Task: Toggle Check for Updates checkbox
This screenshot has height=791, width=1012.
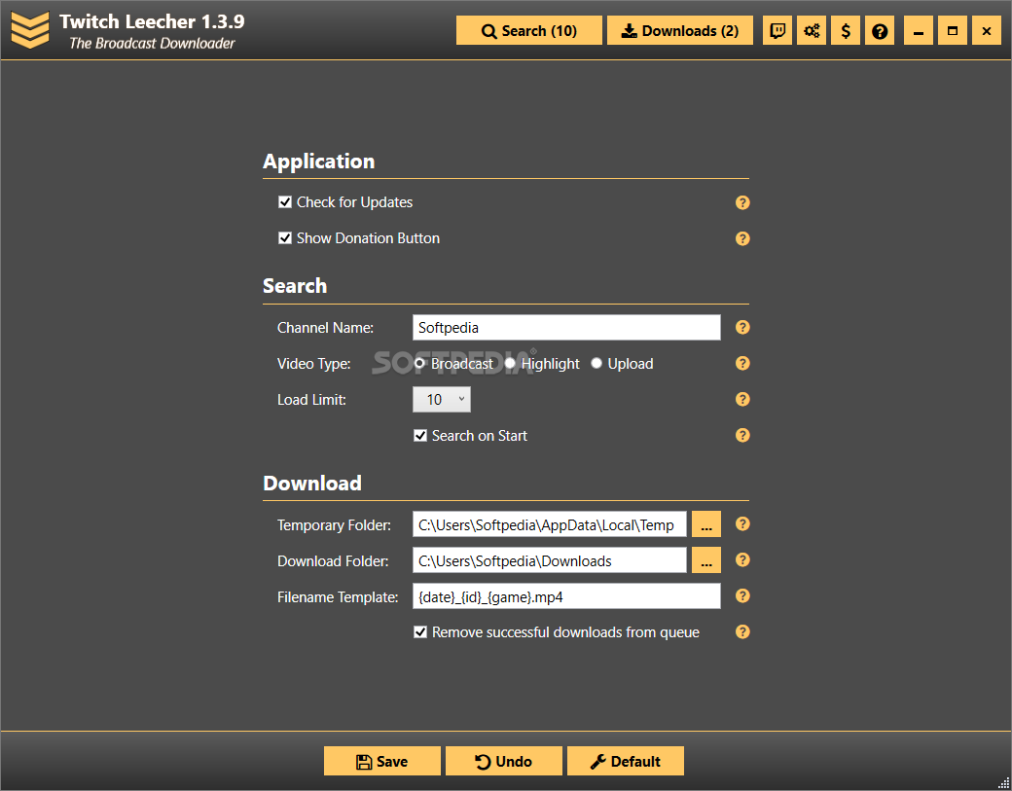Action: (x=284, y=202)
